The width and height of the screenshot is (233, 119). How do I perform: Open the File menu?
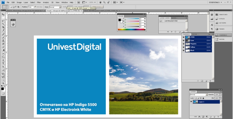click(x=8, y=2)
